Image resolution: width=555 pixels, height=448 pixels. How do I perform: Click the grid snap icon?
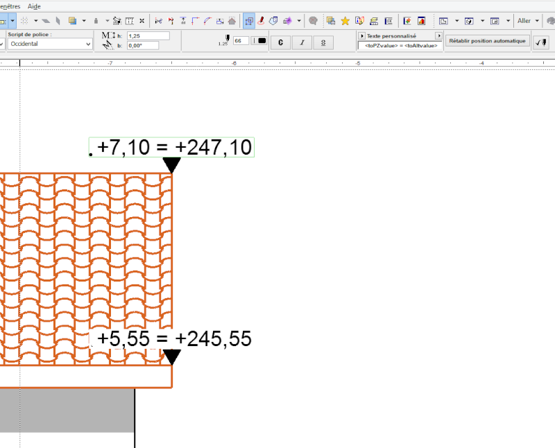[24, 21]
